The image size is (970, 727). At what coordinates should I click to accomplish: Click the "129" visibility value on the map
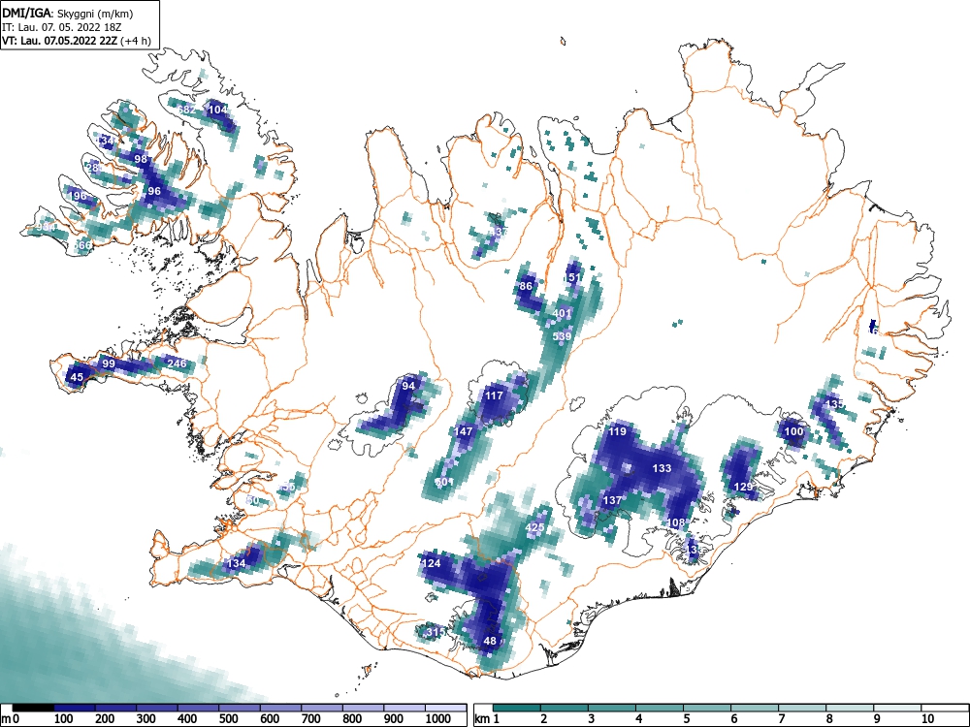(x=743, y=487)
